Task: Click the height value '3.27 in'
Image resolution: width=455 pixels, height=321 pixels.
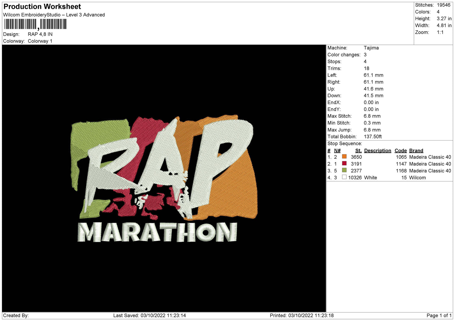Action: (x=444, y=19)
